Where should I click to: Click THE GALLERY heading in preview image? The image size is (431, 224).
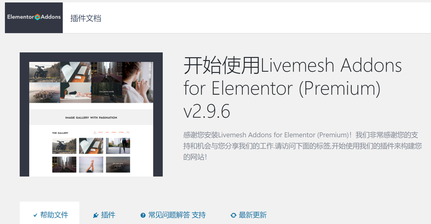tap(60, 133)
